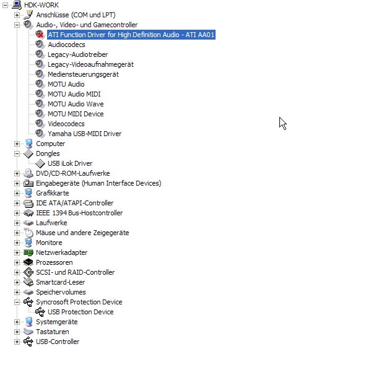Expand the Smartcard-Leser branch

(x=17, y=283)
